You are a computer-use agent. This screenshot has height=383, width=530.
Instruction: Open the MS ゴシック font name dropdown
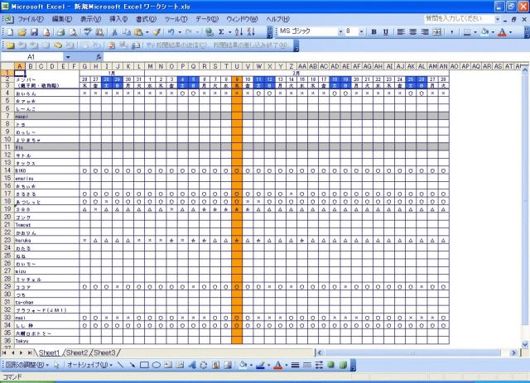pos(340,31)
